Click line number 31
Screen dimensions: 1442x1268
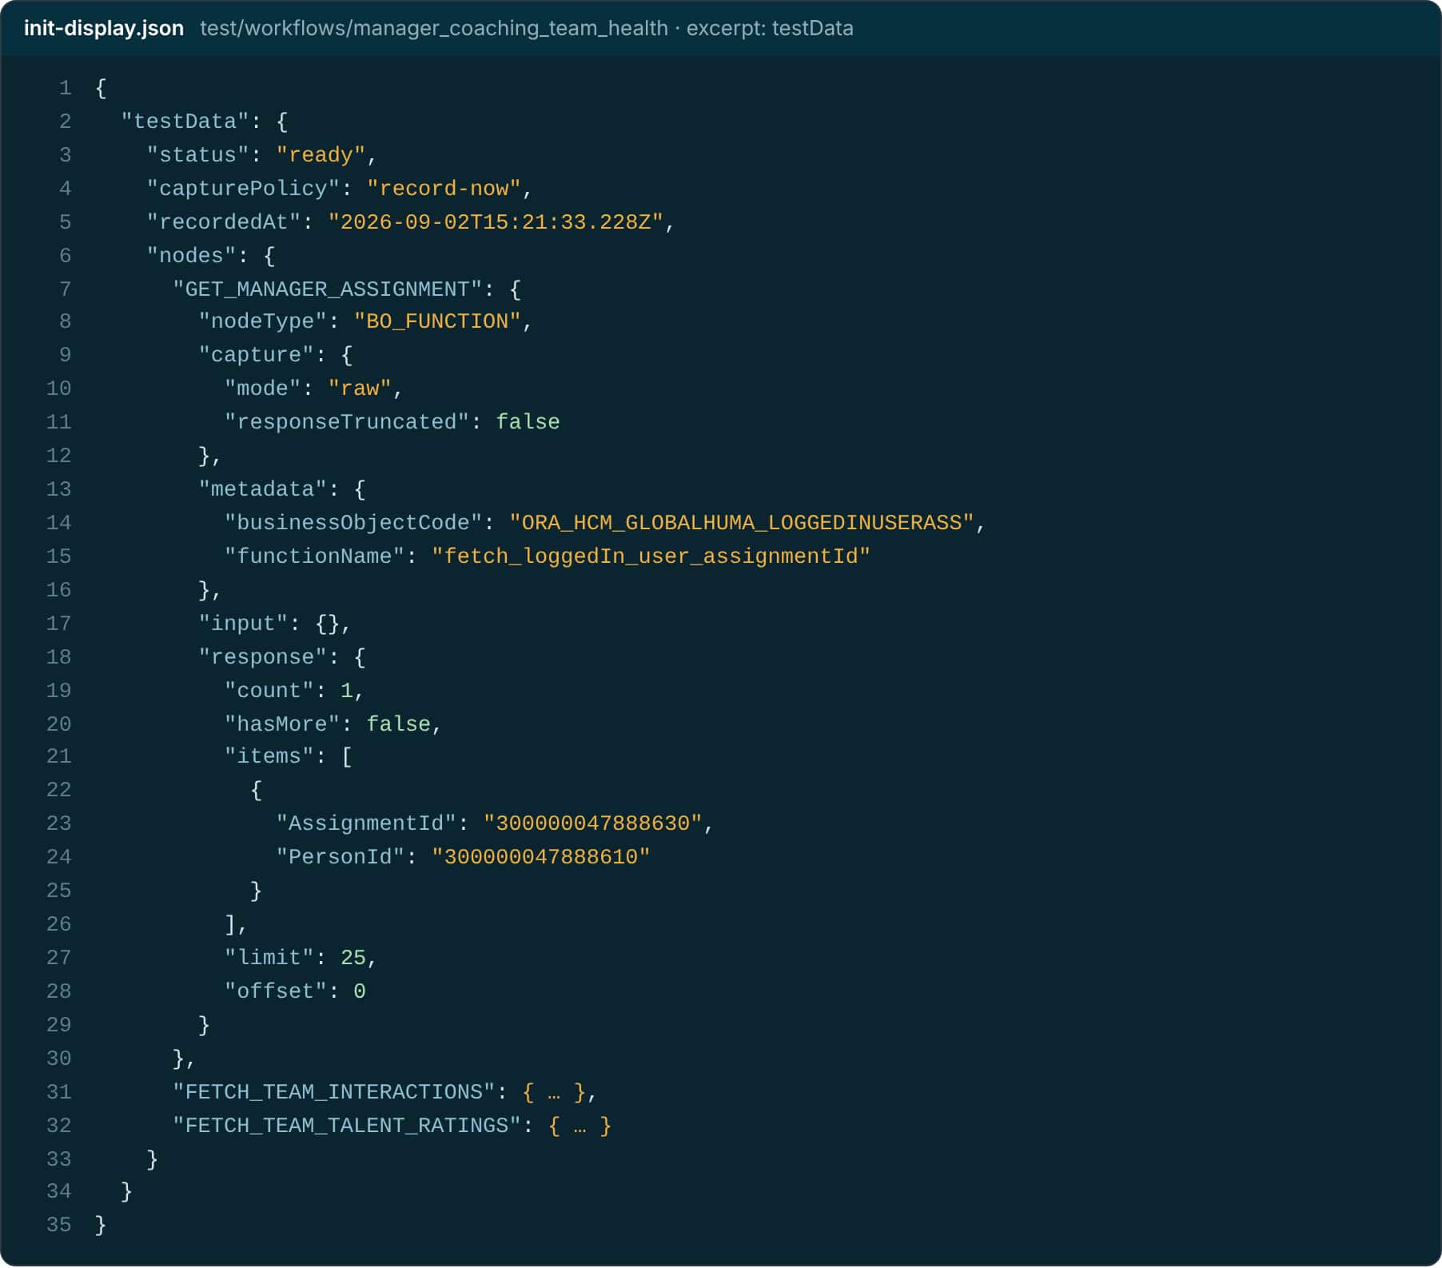pyautogui.click(x=58, y=1092)
